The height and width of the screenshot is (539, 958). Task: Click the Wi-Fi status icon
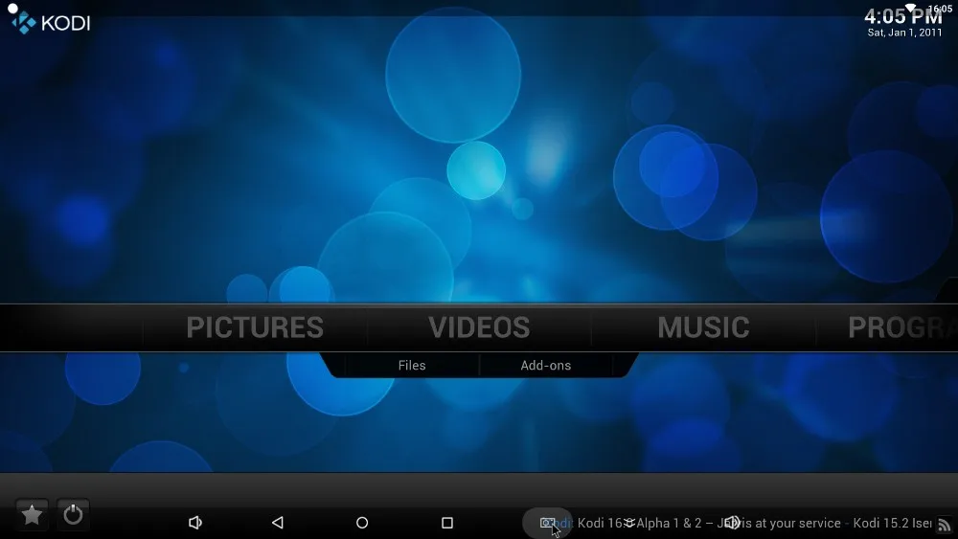tap(911, 8)
